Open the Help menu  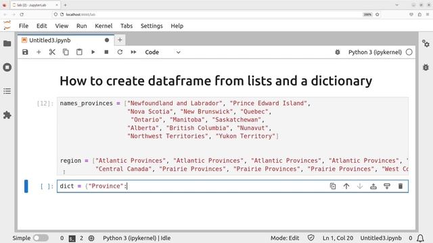point(177,26)
